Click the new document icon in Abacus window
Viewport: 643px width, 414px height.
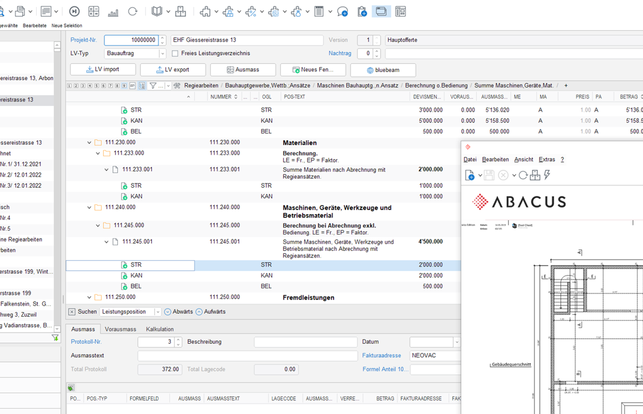[469, 175]
